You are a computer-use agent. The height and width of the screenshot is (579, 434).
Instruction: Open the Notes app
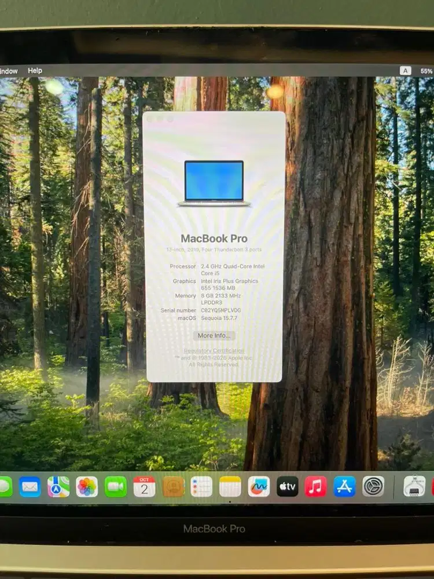pyautogui.click(x=230, y=486)
